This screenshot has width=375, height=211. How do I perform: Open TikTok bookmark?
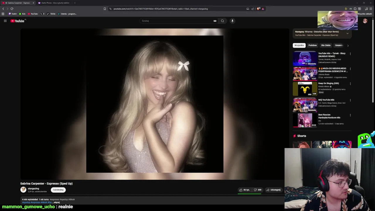(x=51, y=14)
